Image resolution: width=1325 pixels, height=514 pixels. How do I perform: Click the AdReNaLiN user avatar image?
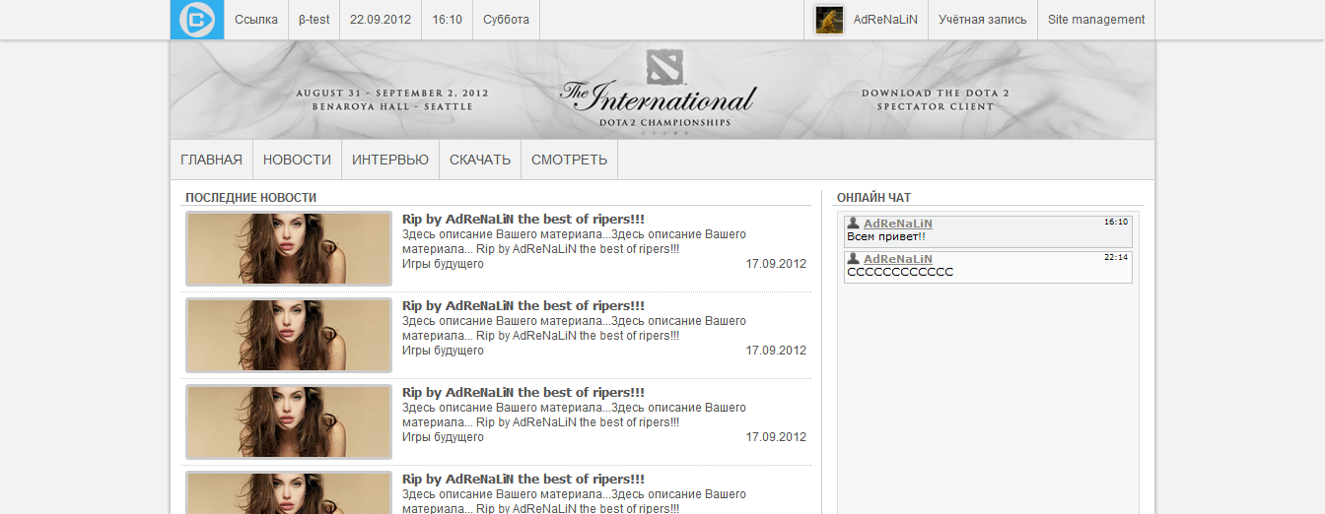point(829,20)
